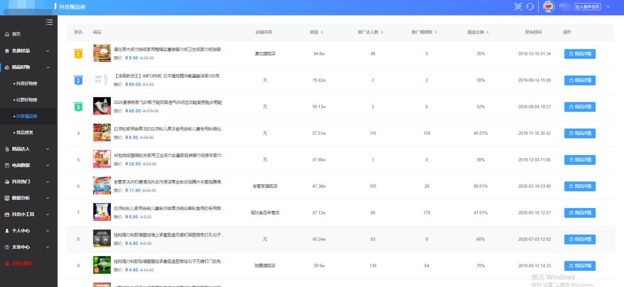Viewport: 624px width, 287px height.
Task: Open 商品详情 for the 2020夏季新款 shoes
Action: tap(580, 107)
